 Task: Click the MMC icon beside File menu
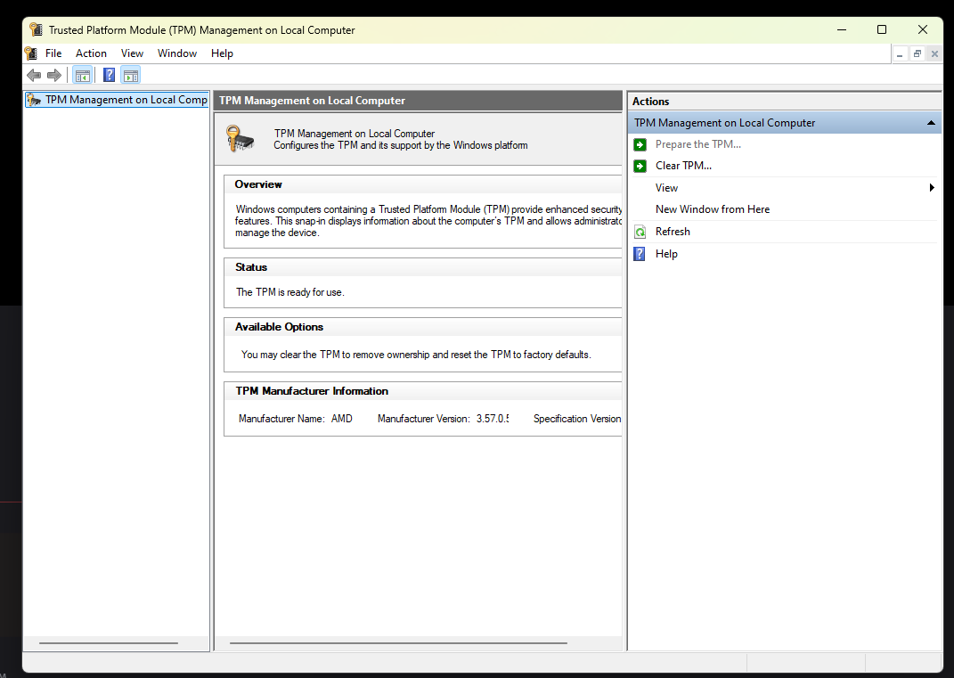coord(30,53)
